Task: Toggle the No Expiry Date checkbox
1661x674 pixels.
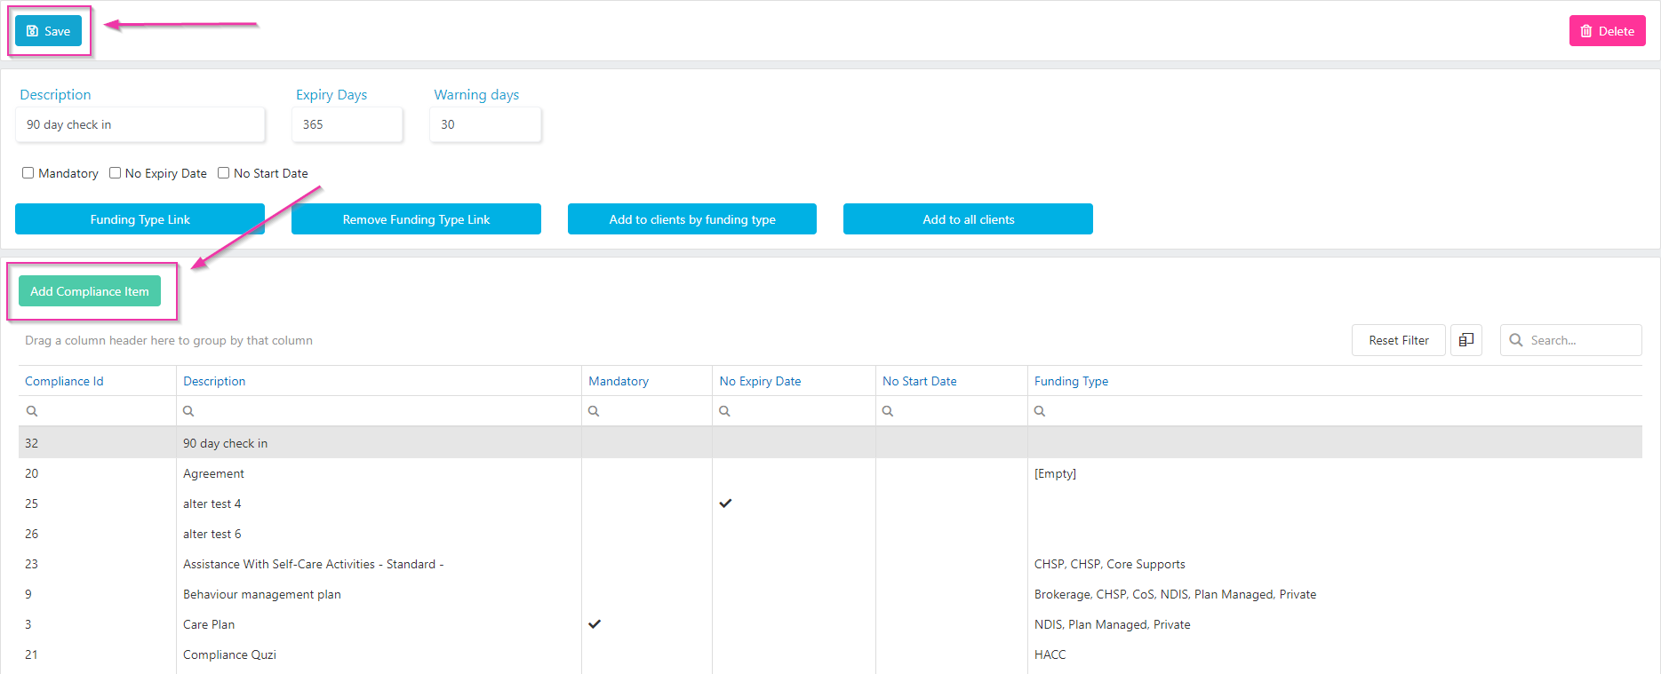Action: click(116, 173)
